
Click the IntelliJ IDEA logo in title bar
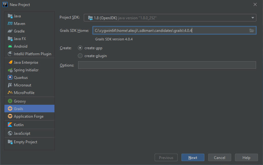(5, 4)
